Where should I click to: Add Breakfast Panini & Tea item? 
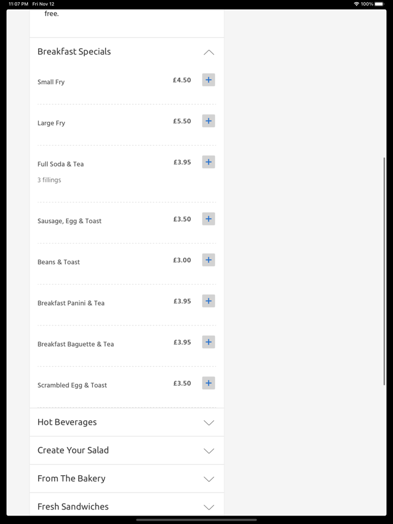click(208, 301)
